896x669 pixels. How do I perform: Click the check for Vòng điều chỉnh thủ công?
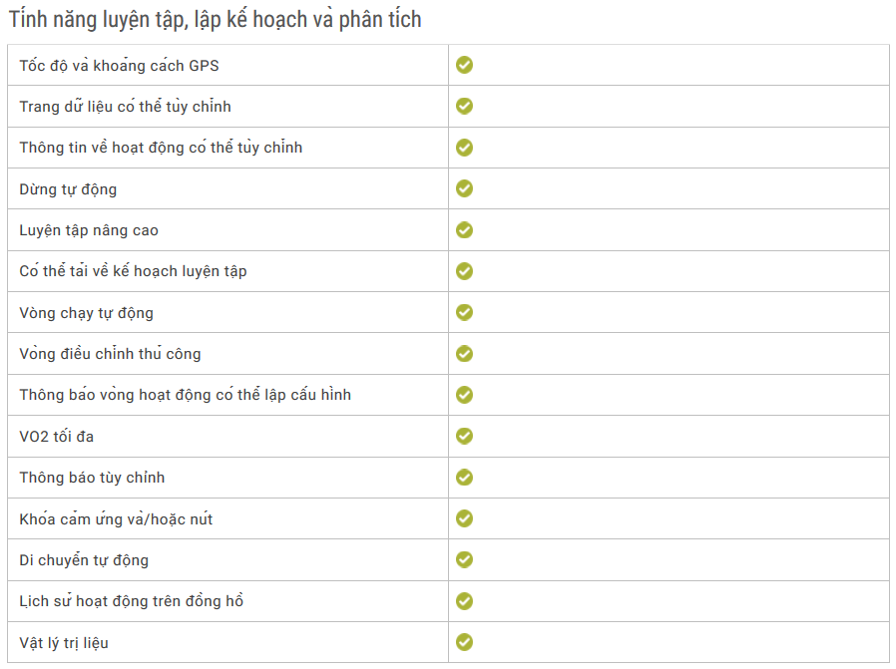coord(464,353)
